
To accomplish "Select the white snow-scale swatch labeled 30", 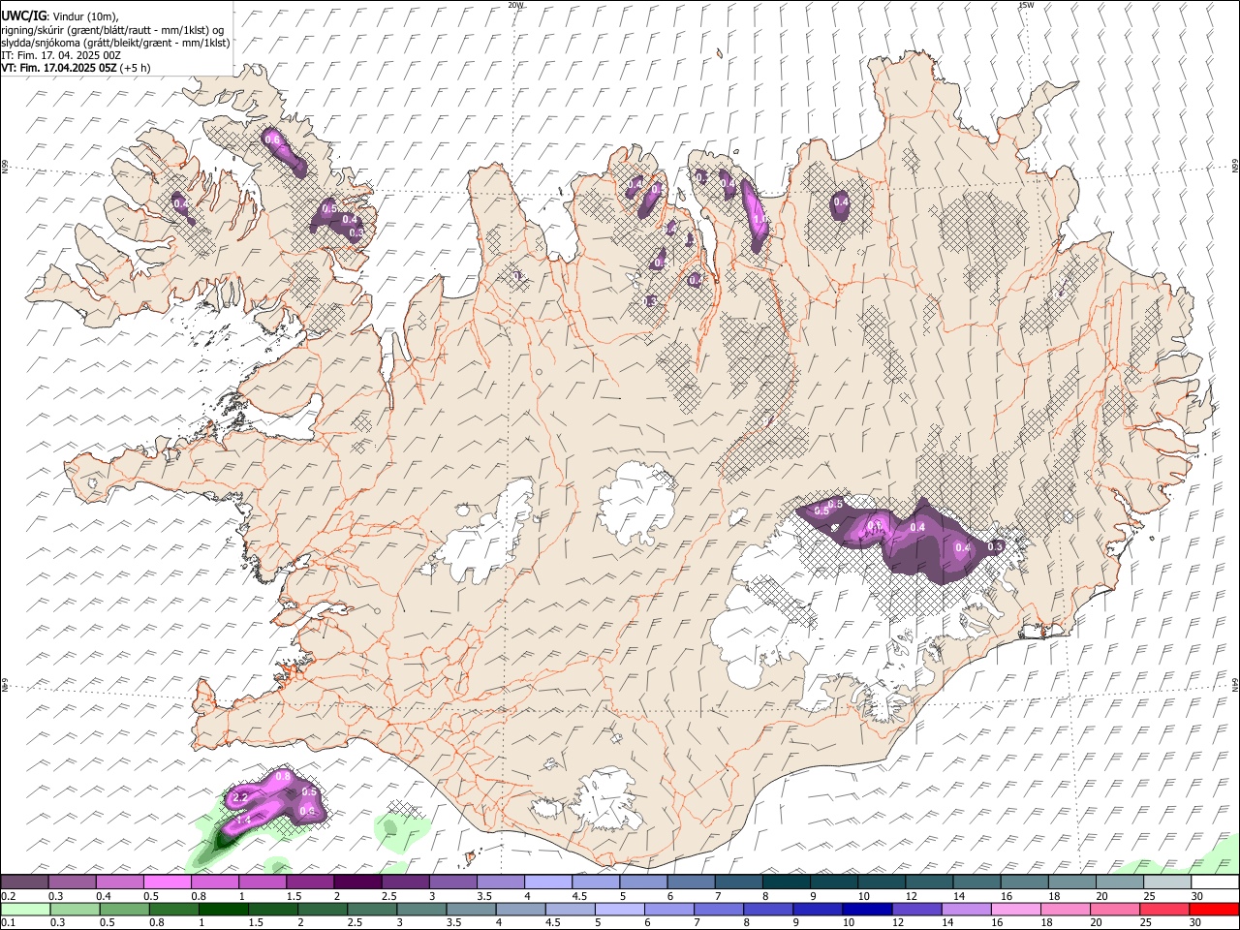I will pos(1216,883).
